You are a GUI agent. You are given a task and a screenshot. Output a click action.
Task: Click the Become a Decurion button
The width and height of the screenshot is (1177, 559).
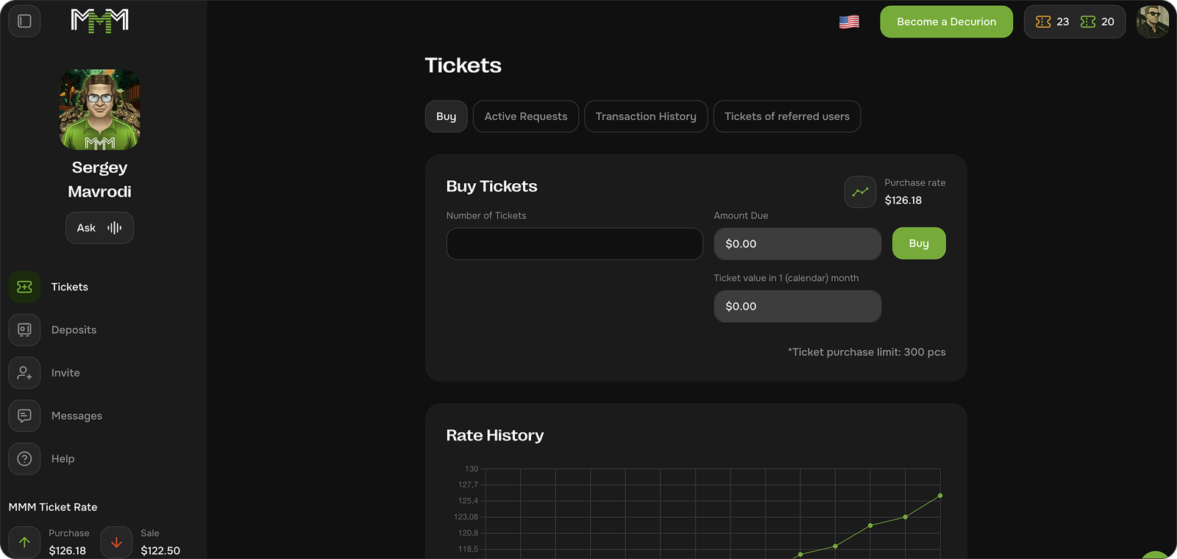946,22
